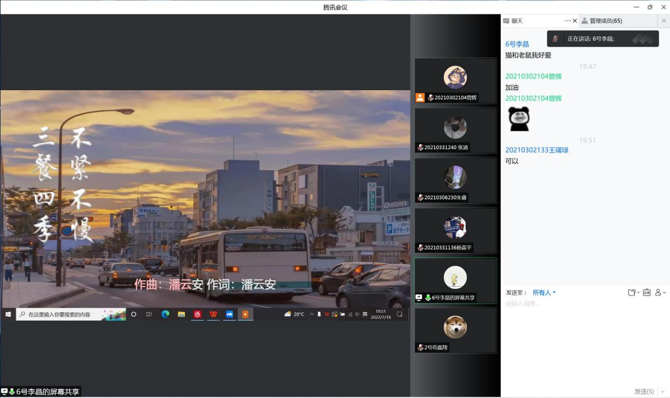
Task: Click the 发送(S) send button
Action: 644,391
